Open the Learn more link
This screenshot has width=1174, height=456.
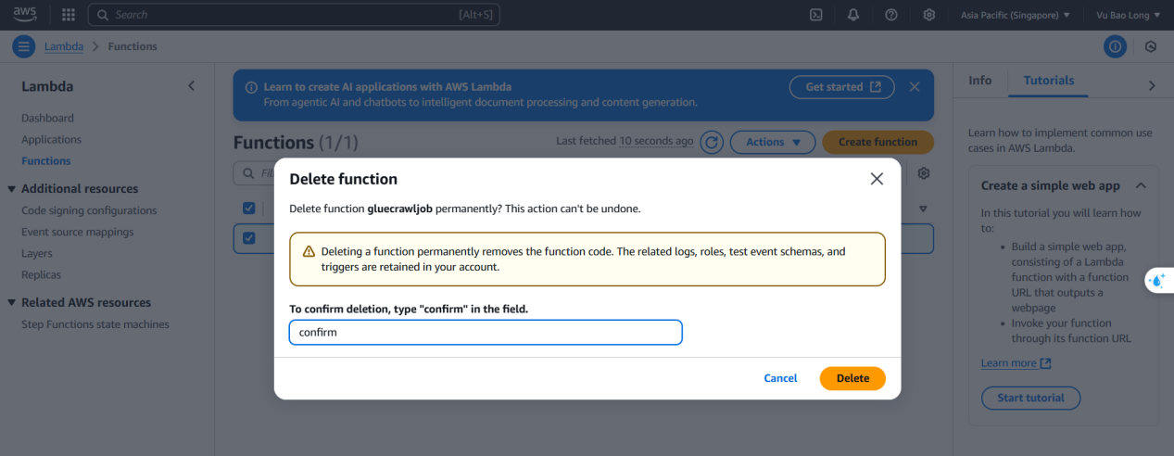[x=1016, y=363]
